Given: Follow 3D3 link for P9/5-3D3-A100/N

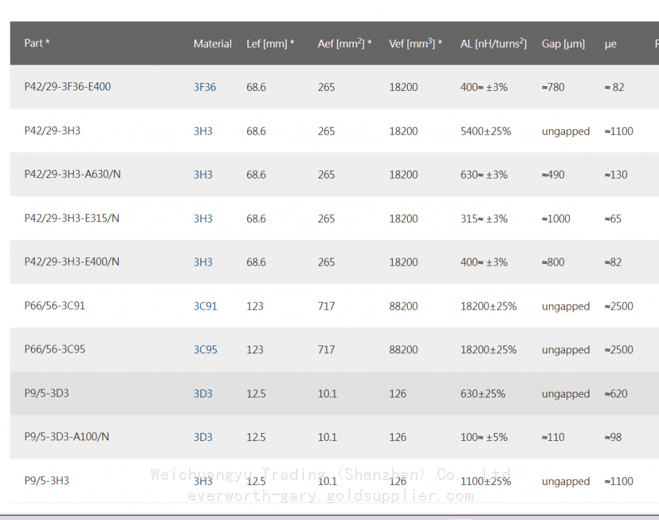Looking at the screenshot, I should (x=203, y=438).
